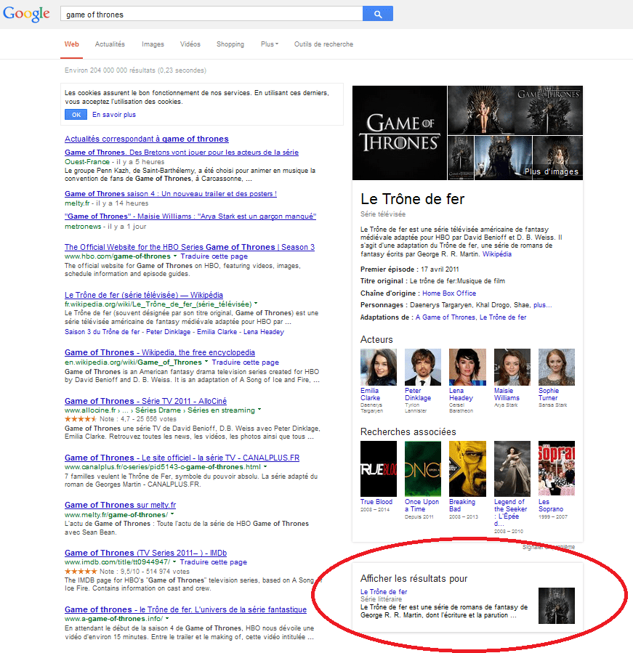Open the A Game of Thrones adaptation link
Viewport: 633px width, 653px height.
click(445, 317)
